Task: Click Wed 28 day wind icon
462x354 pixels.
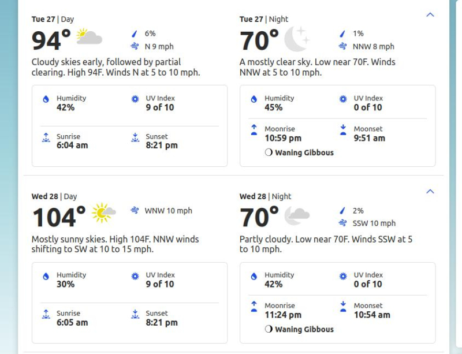Action: click(135, 211)
